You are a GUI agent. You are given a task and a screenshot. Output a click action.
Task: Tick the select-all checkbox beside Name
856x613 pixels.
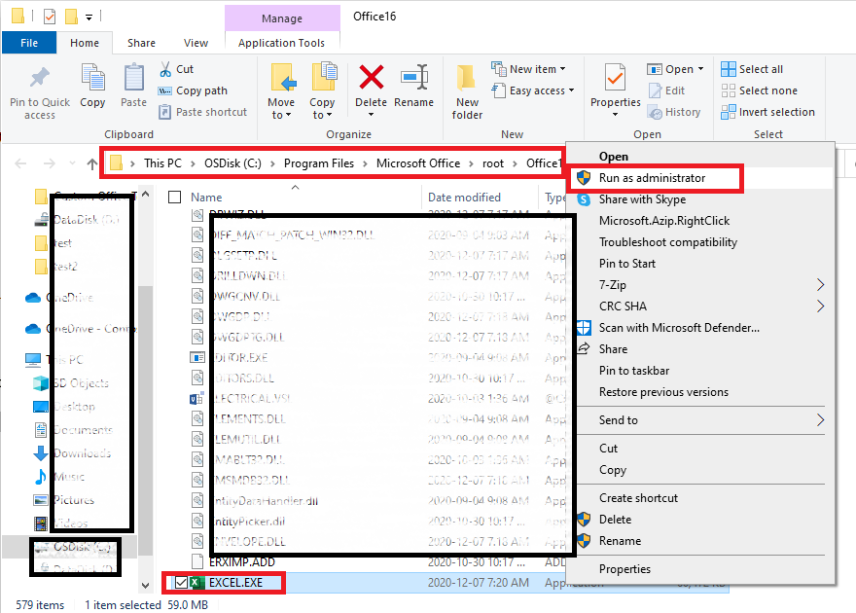tap(175, 198)
